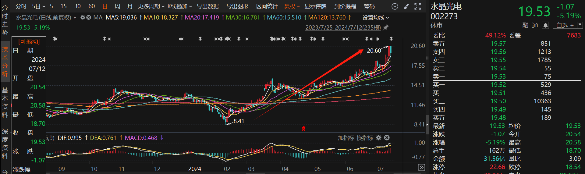Open the dropdown arrow next to 自选
Image resolution: width=585 pixels, height=174 pixels.
coord(580,25)
